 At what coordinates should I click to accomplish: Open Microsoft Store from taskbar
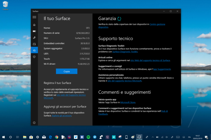point(31,137)
